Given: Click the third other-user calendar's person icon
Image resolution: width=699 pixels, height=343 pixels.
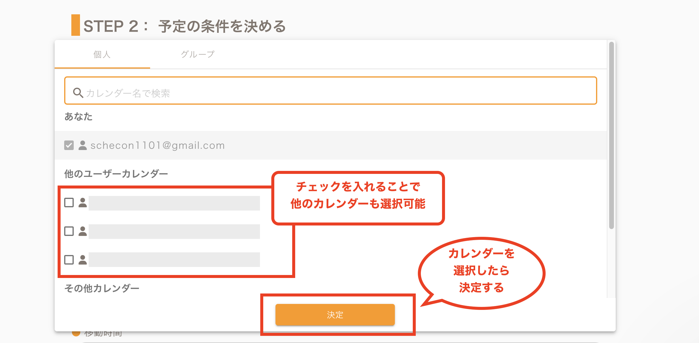Looking at the screenshot, I should click(83, 260).
